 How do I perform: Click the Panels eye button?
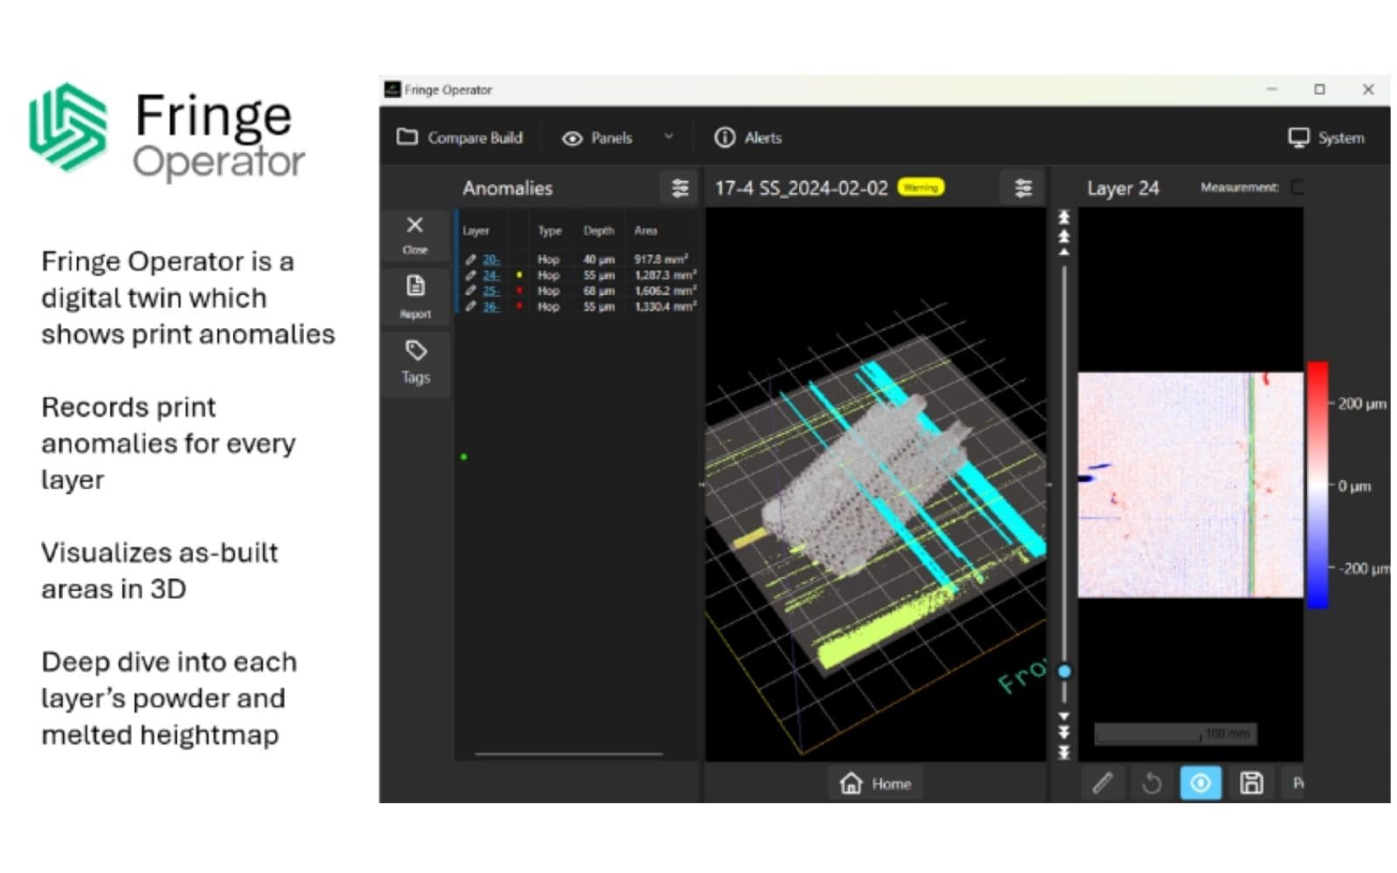[x=597, y=138]
